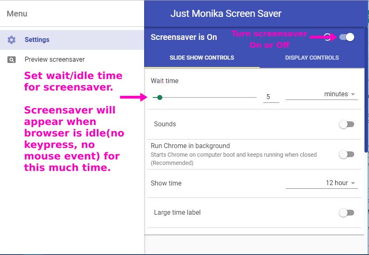Switch to the Display Controls tab
Screen dimensions: 369x255
312,58
